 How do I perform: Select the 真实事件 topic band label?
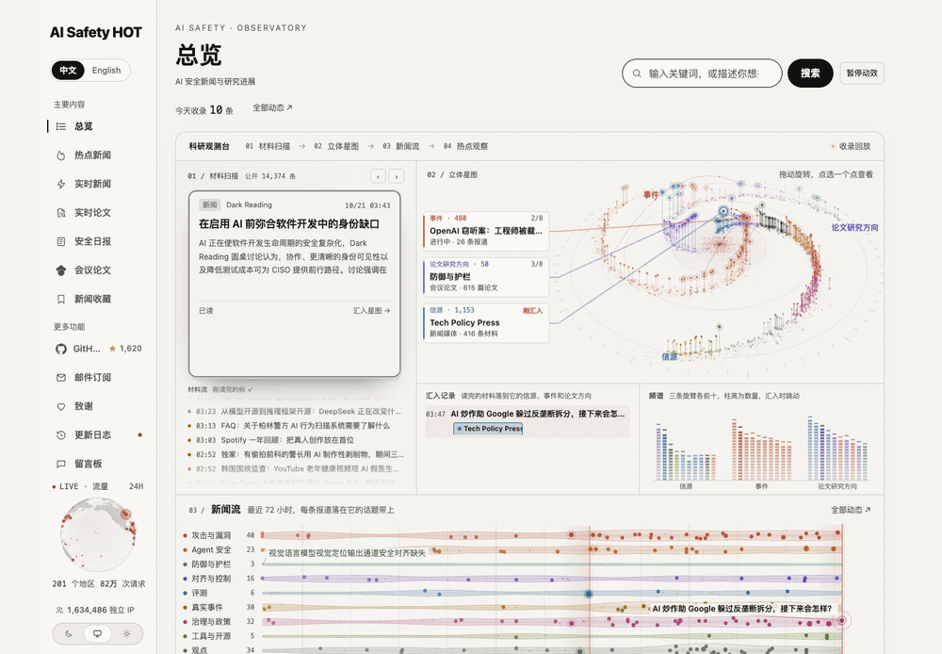tap(207, 607)
